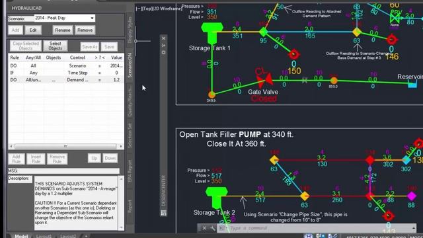Select the orange node labeled 855.0
The width and height of the screenshot is (423, 238).
[x=334, y=81]
